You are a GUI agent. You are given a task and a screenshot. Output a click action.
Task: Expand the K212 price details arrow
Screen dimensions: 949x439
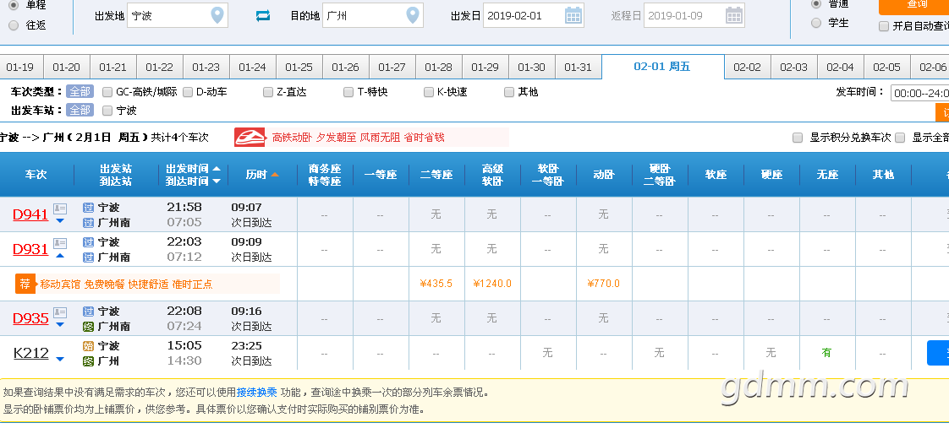[60, 360]
